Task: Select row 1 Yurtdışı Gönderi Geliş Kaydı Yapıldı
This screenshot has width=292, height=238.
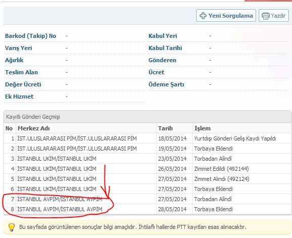Action: click(148, 138)
